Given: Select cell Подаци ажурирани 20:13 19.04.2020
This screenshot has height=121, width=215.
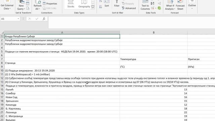Looking at the screenshot, I should tap(62, 71).
